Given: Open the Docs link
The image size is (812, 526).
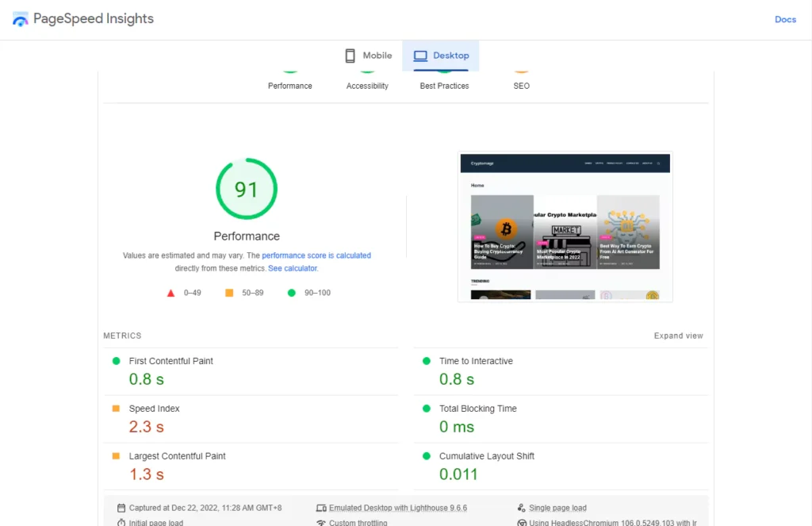Looking at the screenshot, I should (x=785, y=19).
